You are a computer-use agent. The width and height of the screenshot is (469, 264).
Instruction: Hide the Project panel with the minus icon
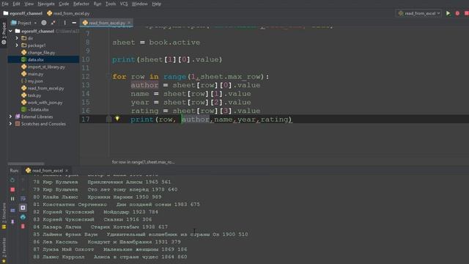(x=74, y=23)
